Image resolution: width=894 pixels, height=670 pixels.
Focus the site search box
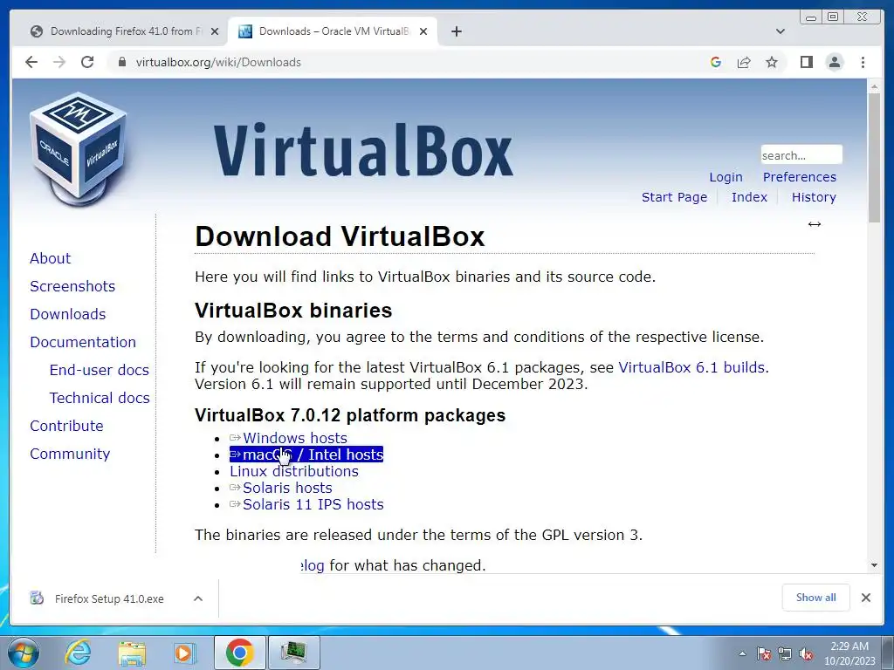pos(801,155)
